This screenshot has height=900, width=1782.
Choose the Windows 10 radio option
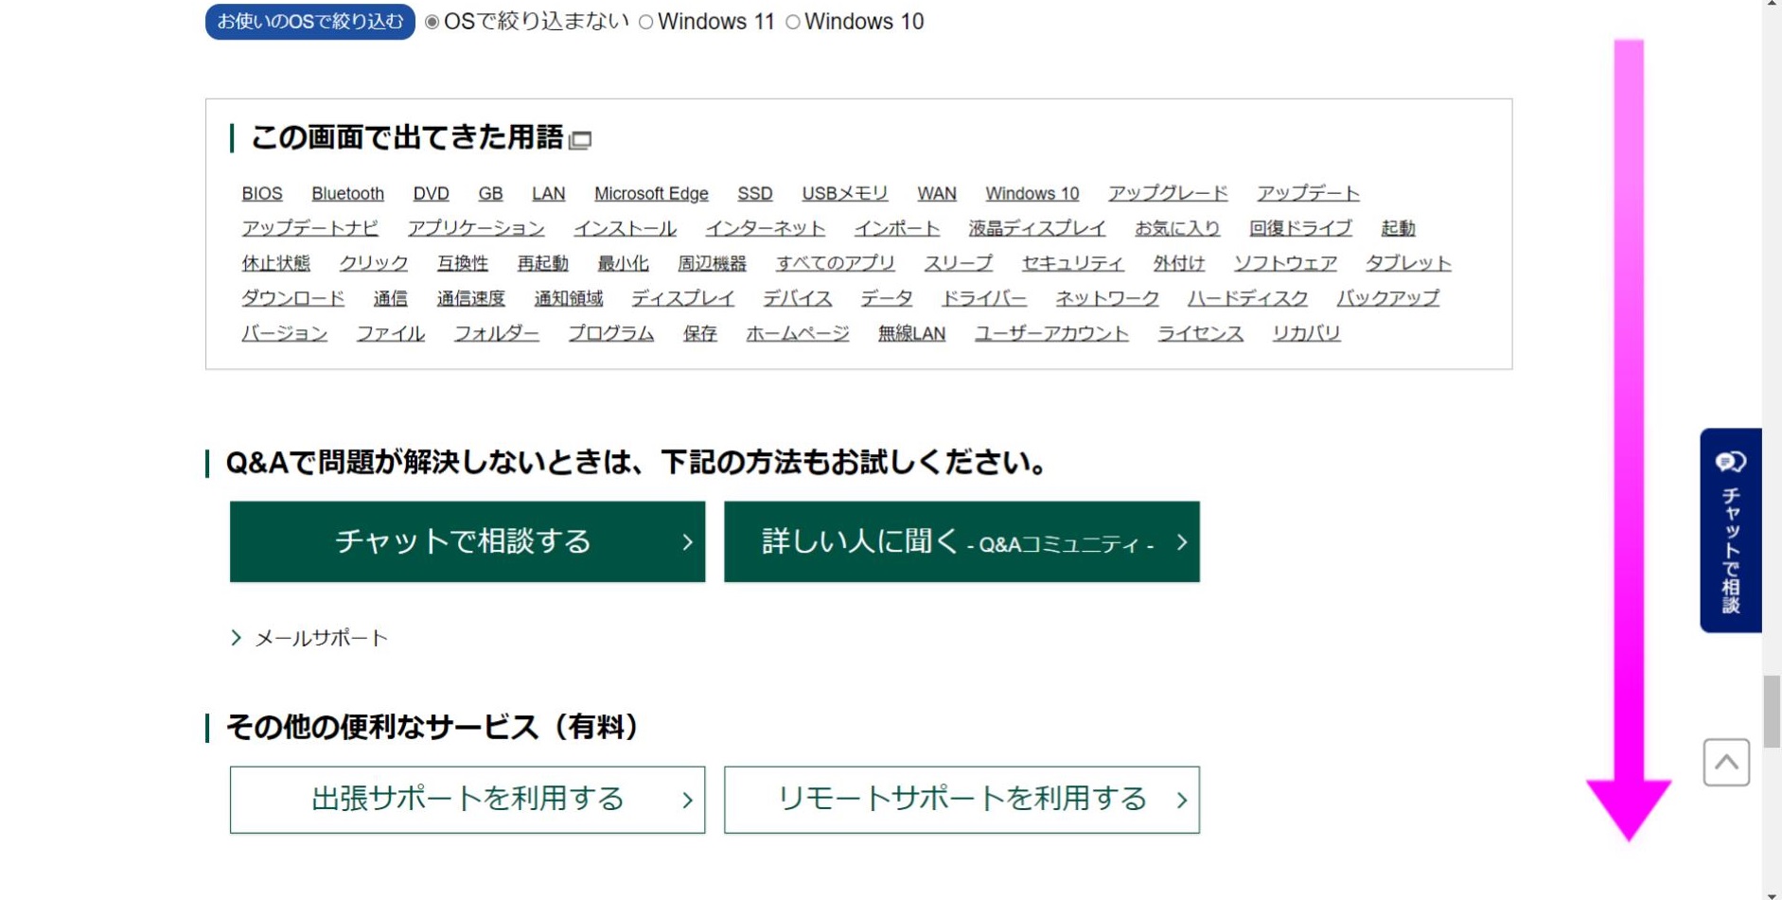[793, 22]
